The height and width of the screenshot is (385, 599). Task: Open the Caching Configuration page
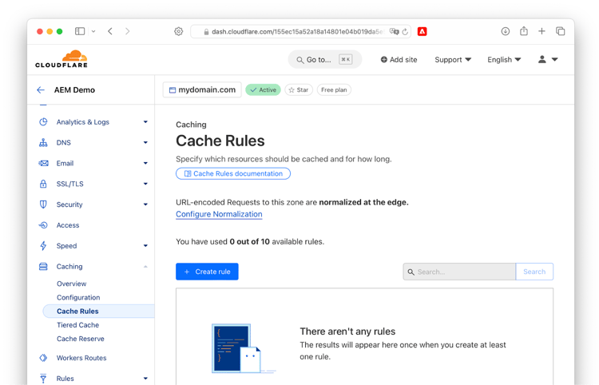pyautogui.click(x=78, y=297)
